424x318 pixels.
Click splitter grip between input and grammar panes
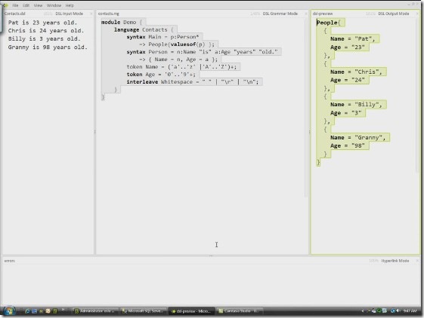coord(94,132)
